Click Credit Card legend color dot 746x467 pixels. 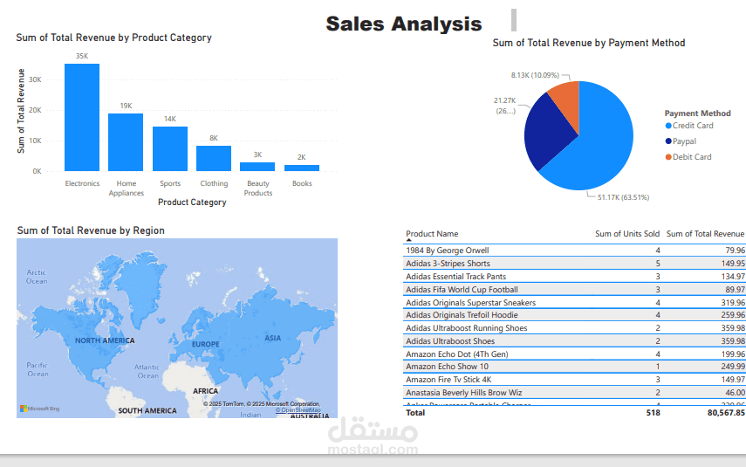(x=668, y=126)
